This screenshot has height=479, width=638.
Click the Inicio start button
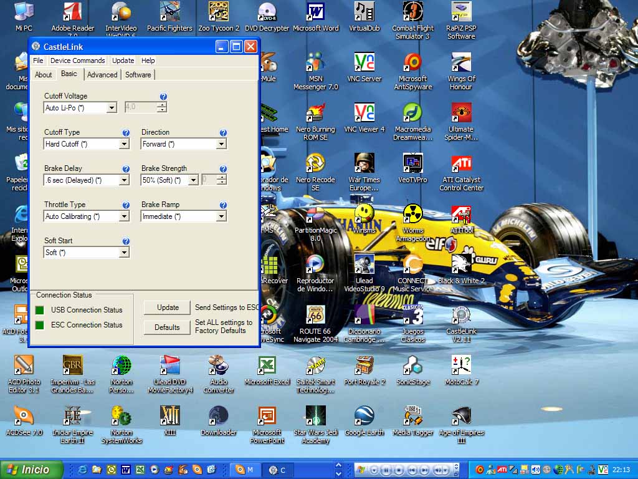(x=32, y=470)
